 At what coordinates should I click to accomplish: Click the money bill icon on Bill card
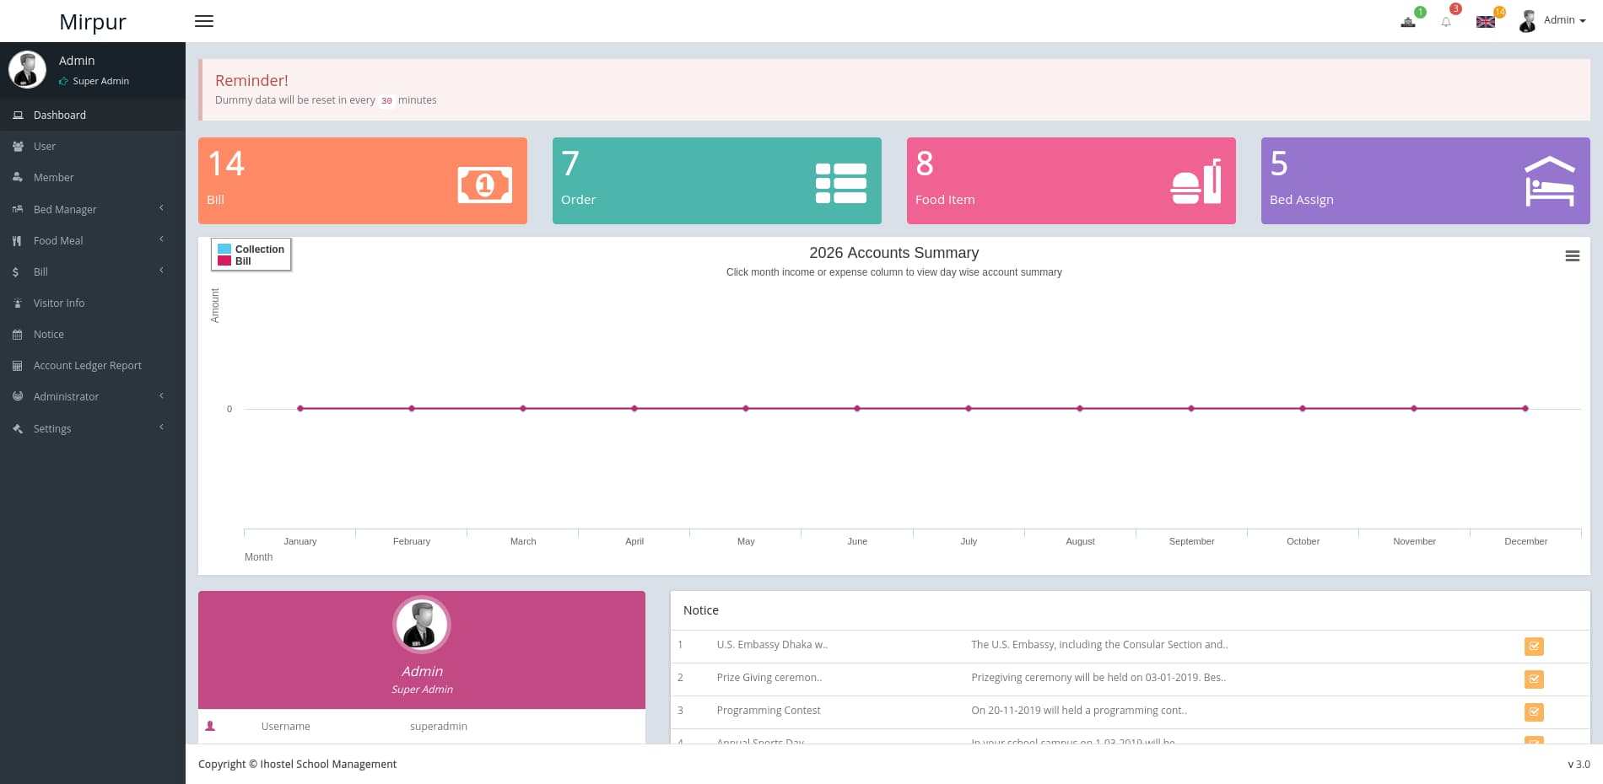[x=484, y=184]
